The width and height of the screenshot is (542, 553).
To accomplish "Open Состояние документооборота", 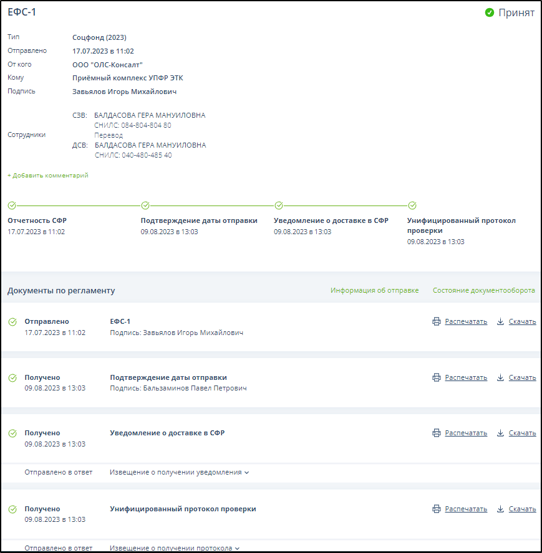I will click(x=483, y=290).
